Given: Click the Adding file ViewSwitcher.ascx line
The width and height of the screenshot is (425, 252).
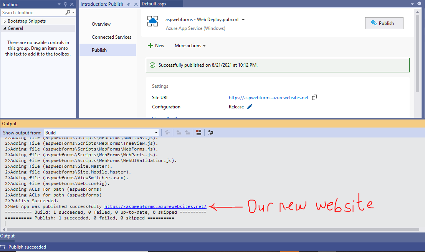Looking at the screenshot, I should [67, 178].
